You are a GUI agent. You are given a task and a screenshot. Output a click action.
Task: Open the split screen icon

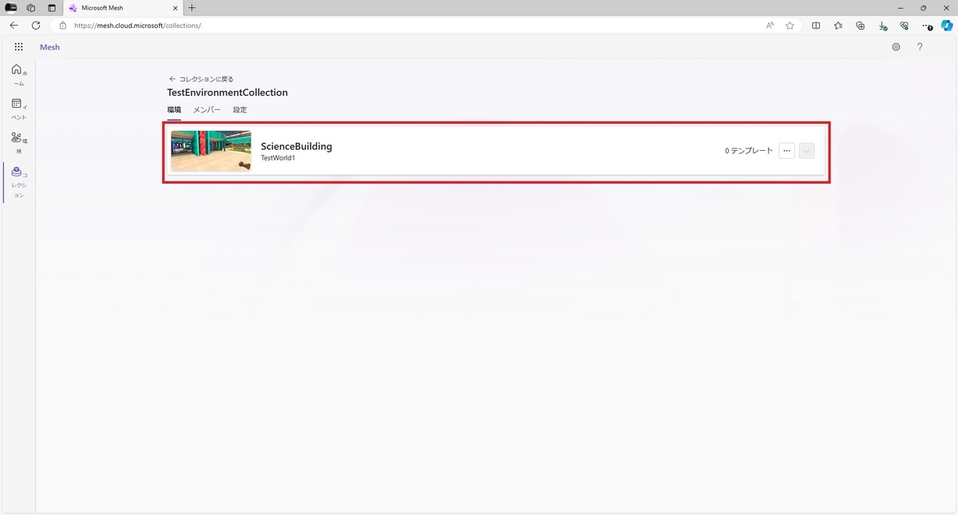pos(816,26)
